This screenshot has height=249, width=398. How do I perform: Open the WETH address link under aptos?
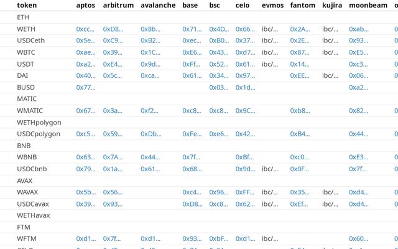[x=86, y=29]
